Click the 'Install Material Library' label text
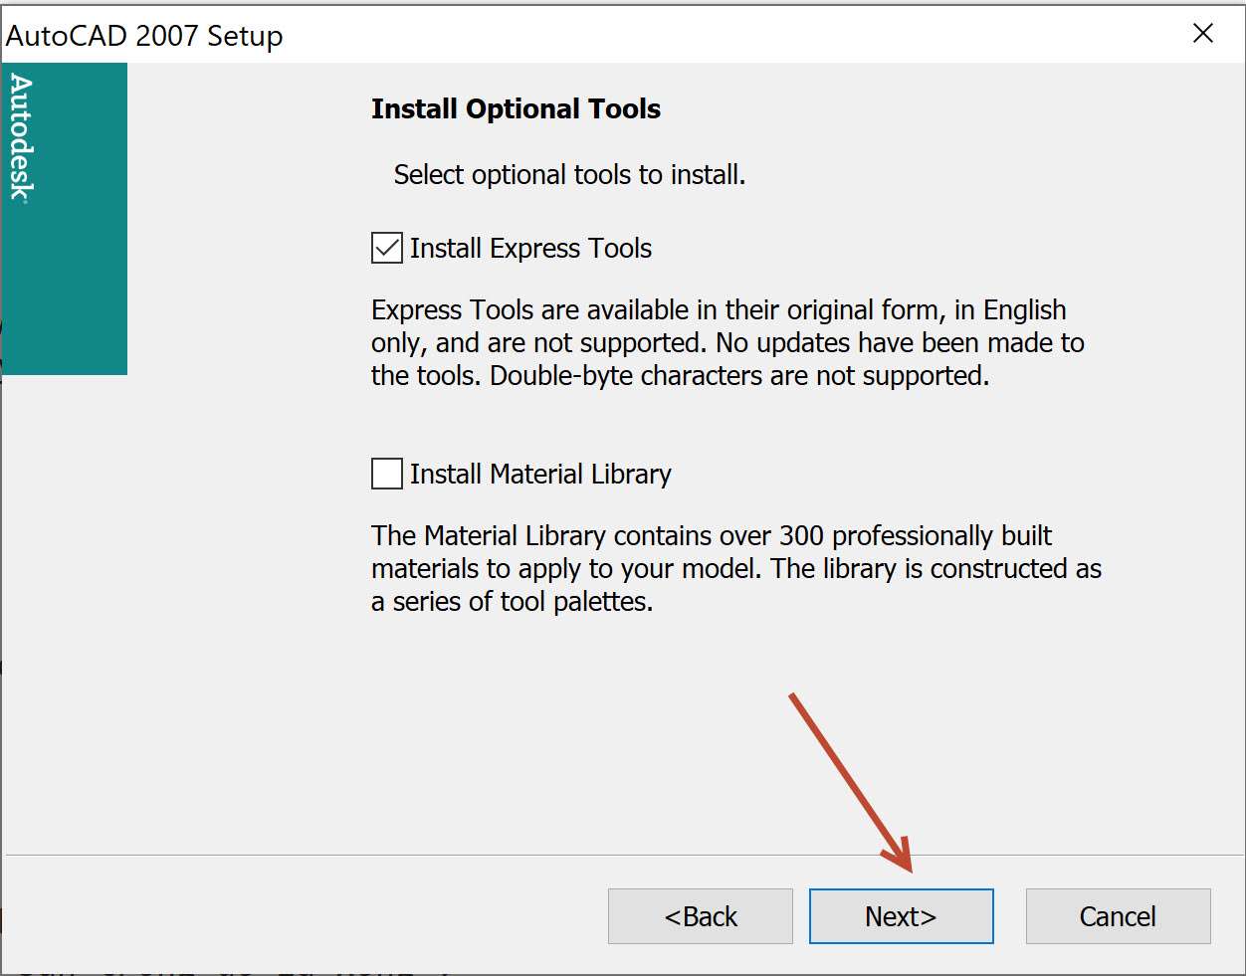This screenshot has height=976, width=1246. 540,475
